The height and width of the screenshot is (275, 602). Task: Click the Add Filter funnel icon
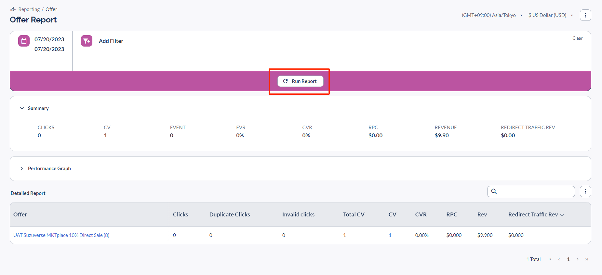tap(87, 41)
